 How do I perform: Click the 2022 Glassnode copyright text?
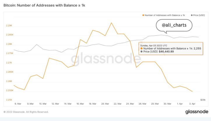click(26, 112)
